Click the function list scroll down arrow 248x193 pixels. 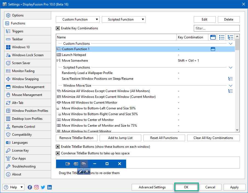[x=237, y=130]
